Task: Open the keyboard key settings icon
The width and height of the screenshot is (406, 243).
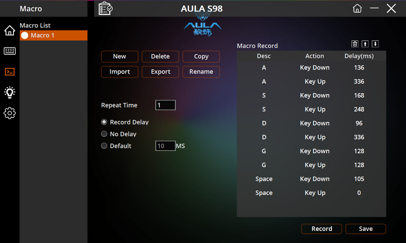Action: tap(10, 51)
